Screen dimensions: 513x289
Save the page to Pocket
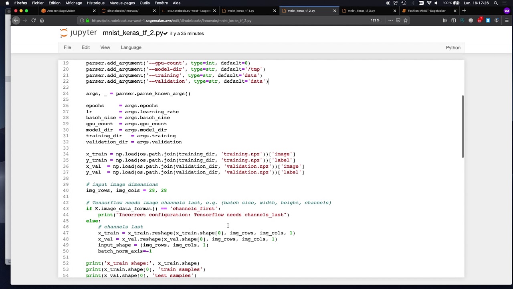tap(398, 20)
